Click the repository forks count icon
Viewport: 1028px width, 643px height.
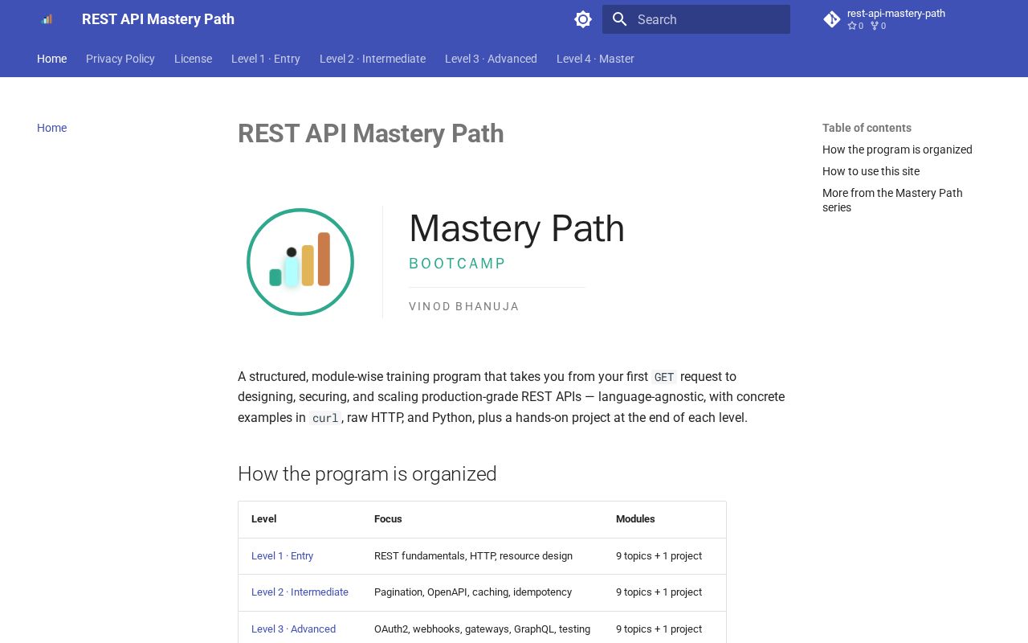[x=875, y=26]
